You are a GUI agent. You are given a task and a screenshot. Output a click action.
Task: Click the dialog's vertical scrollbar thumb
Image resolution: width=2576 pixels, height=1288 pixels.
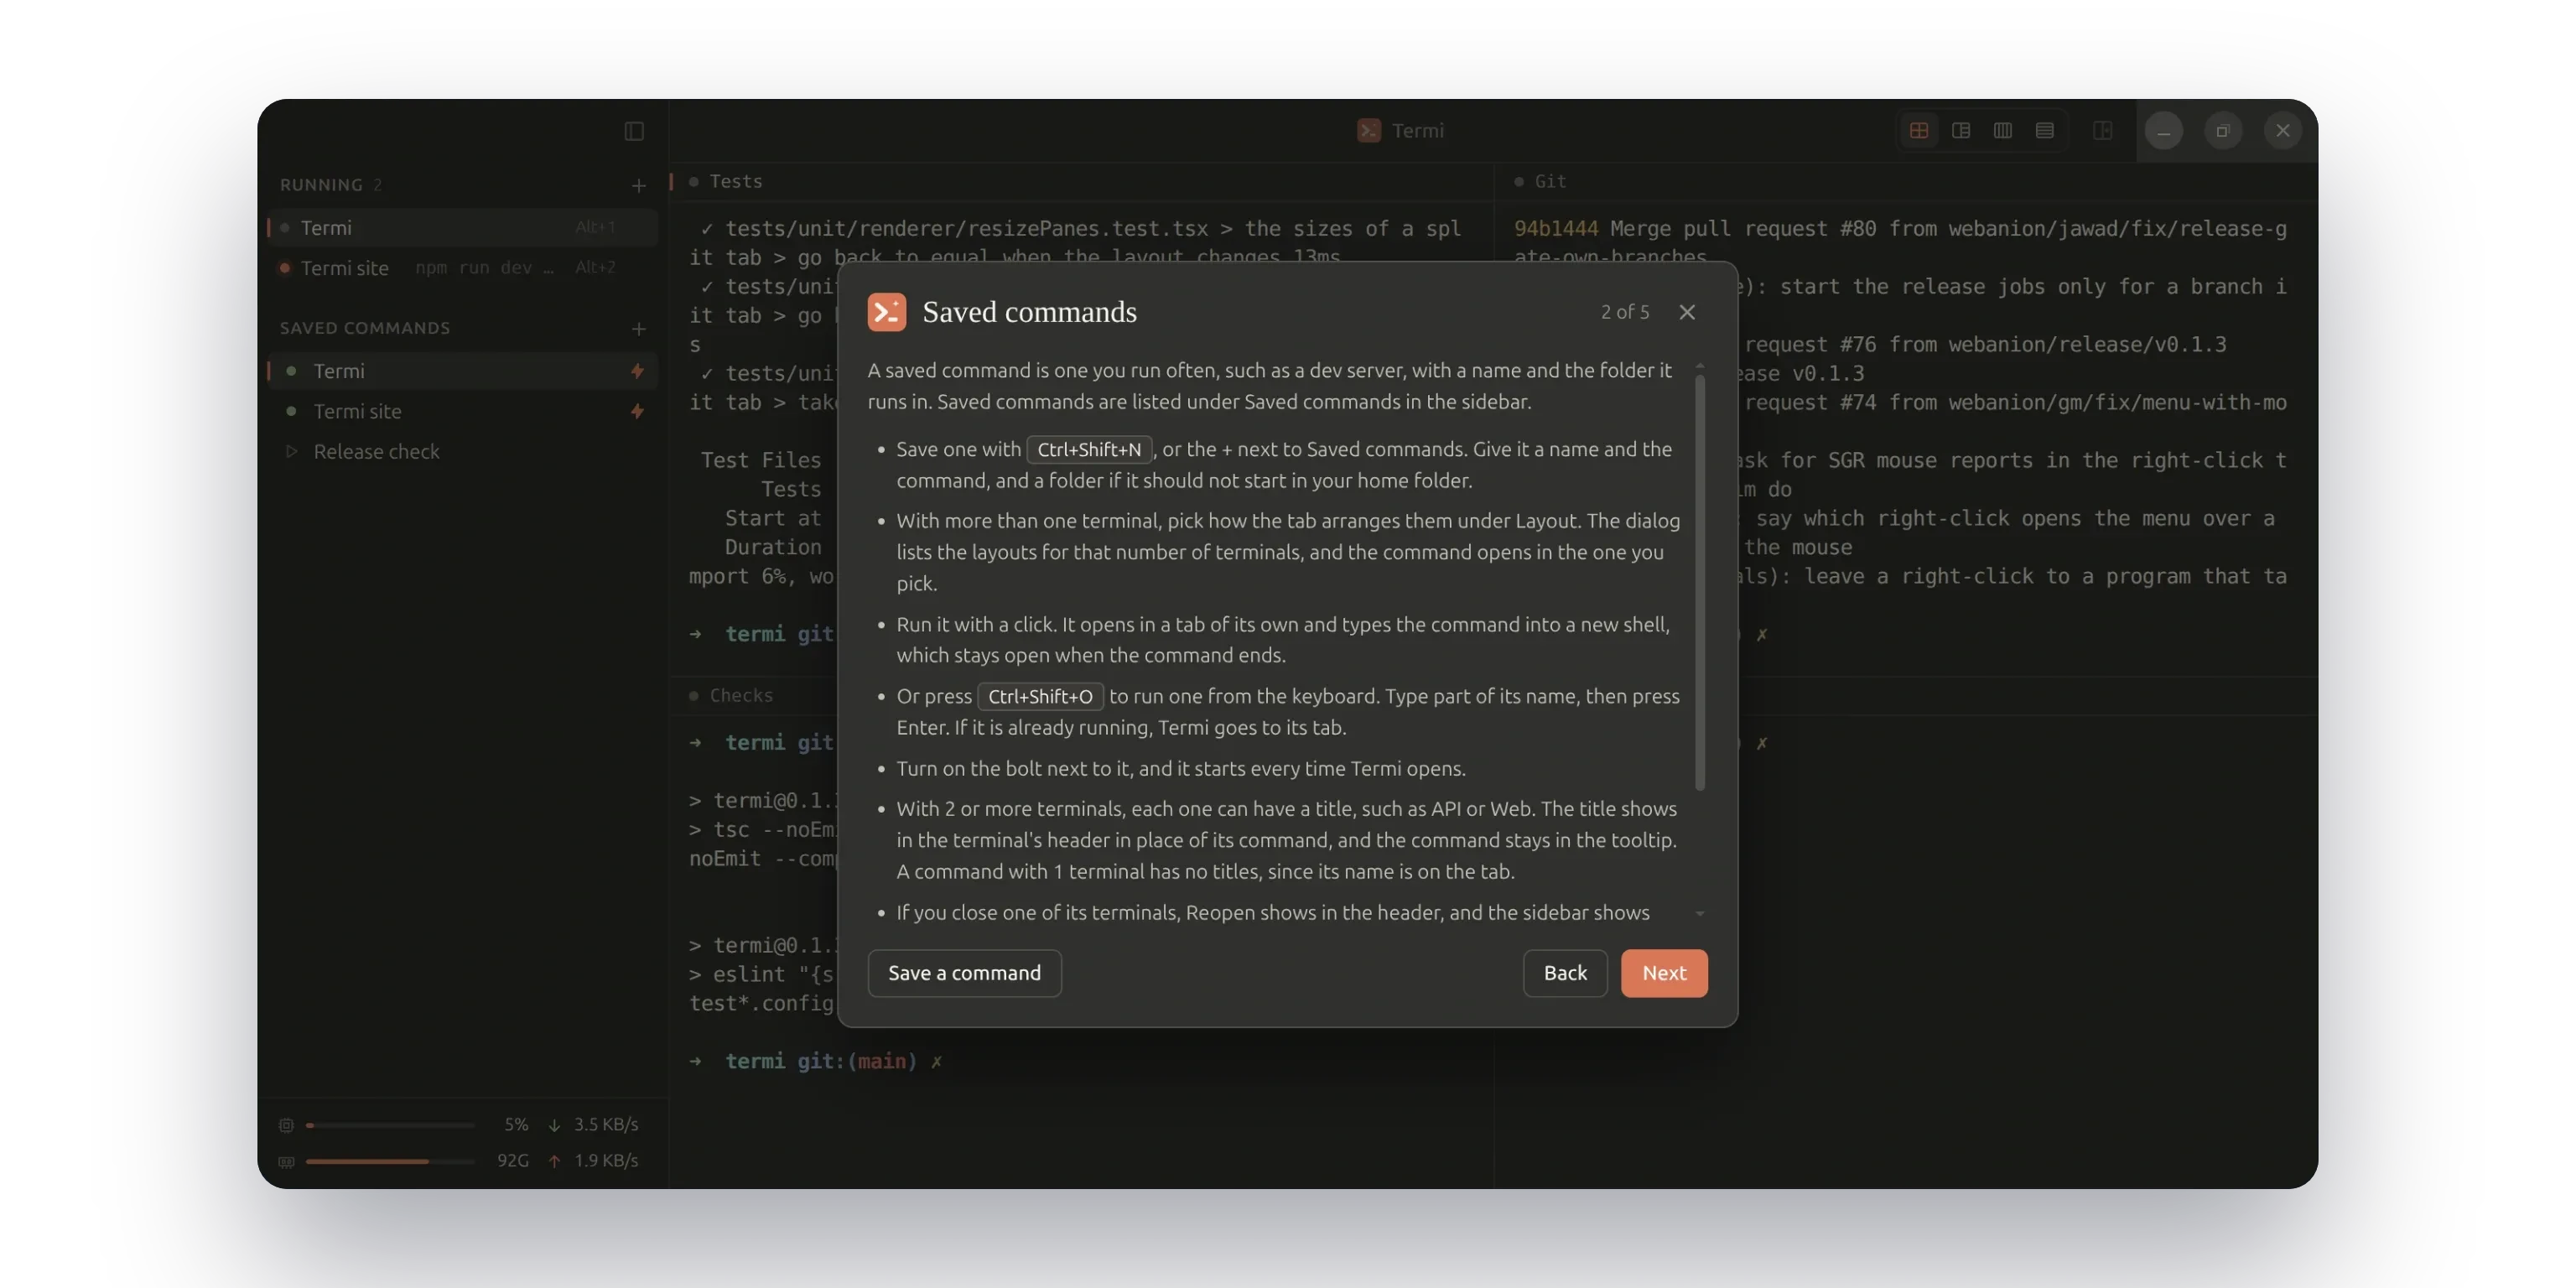click(x=1699, y=582)
